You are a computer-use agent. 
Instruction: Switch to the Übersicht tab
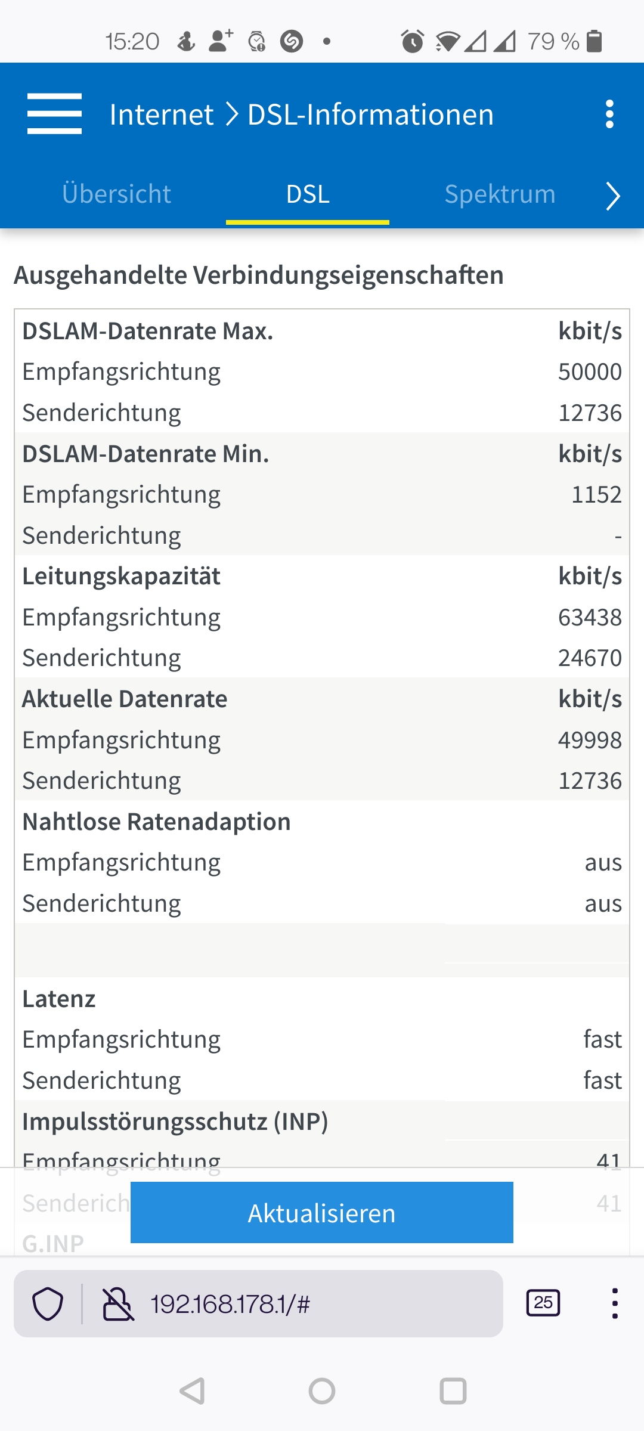point(117,194)
